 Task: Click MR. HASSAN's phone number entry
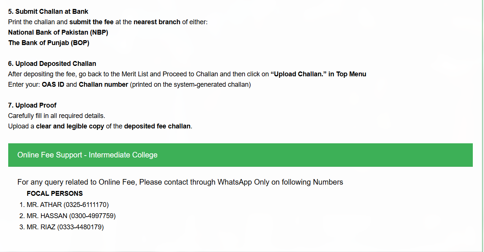pyautogui.click(x=71, y=216)
